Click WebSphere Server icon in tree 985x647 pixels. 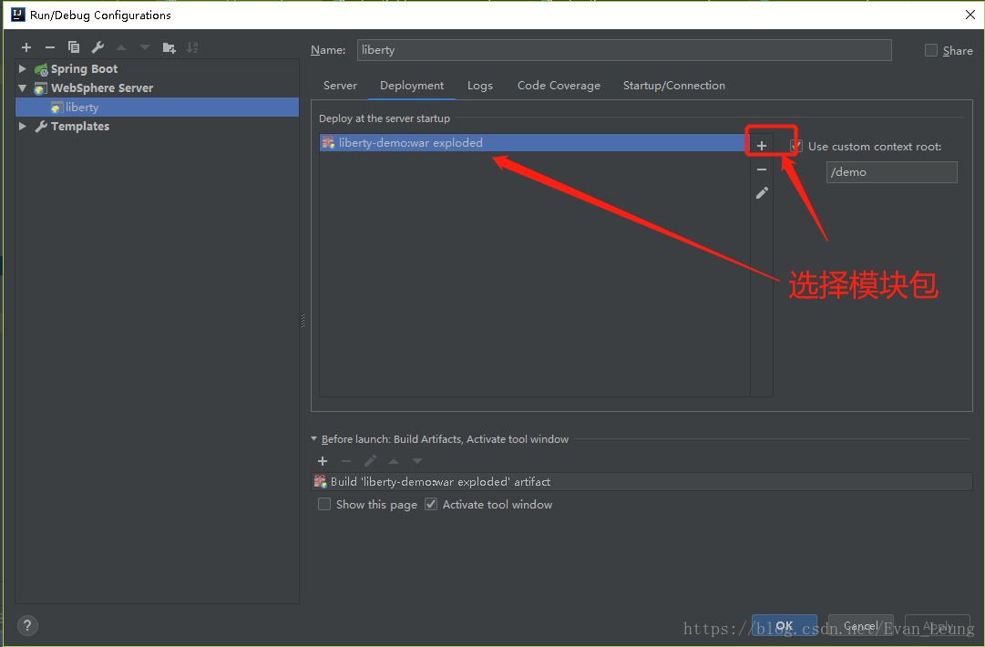point(40,88)
